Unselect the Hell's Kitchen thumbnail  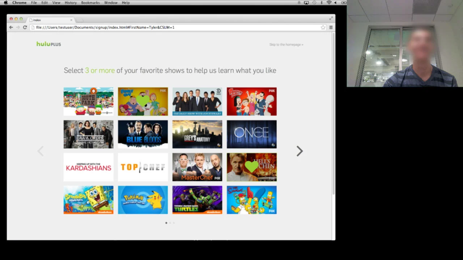pyautogui.click(x=252, y=167)
